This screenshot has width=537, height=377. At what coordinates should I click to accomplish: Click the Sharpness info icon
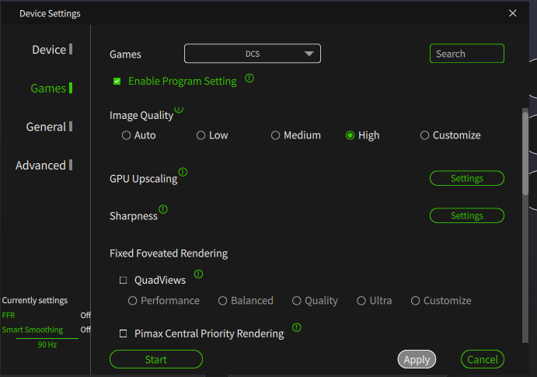click(163, 209)
